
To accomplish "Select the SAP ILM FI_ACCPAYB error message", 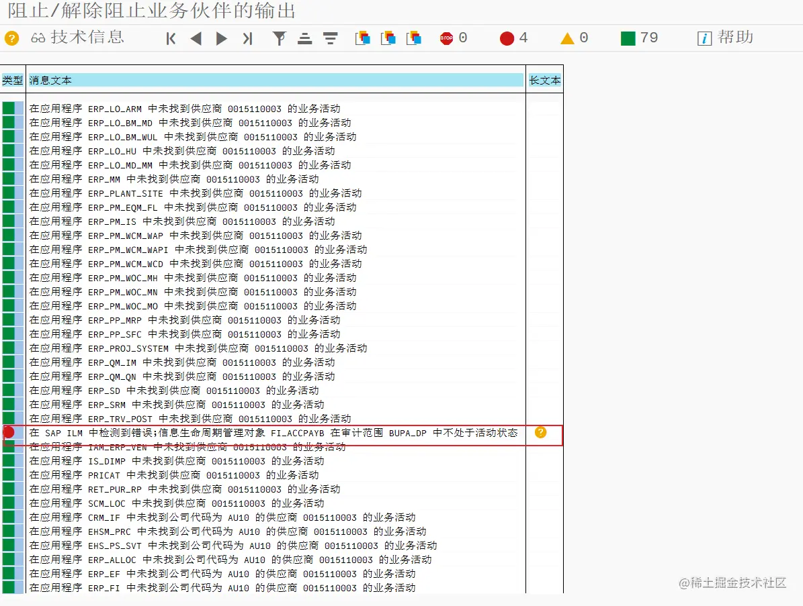I will (x=273, y=433).
